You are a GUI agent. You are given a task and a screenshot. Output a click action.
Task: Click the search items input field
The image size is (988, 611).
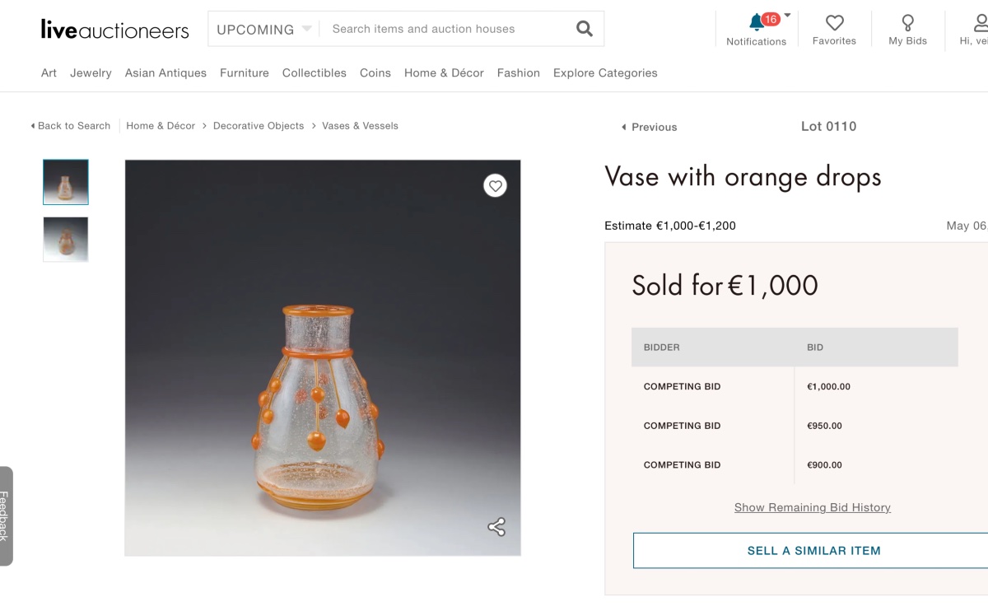pos(445,29)
